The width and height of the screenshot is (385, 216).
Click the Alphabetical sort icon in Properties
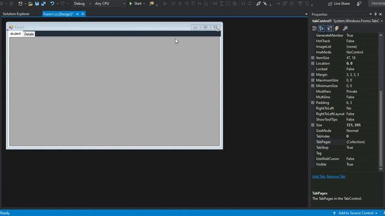[321, 28]
